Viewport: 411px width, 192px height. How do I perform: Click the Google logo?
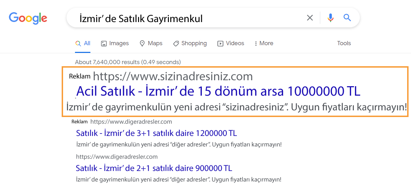click(28, 18)
